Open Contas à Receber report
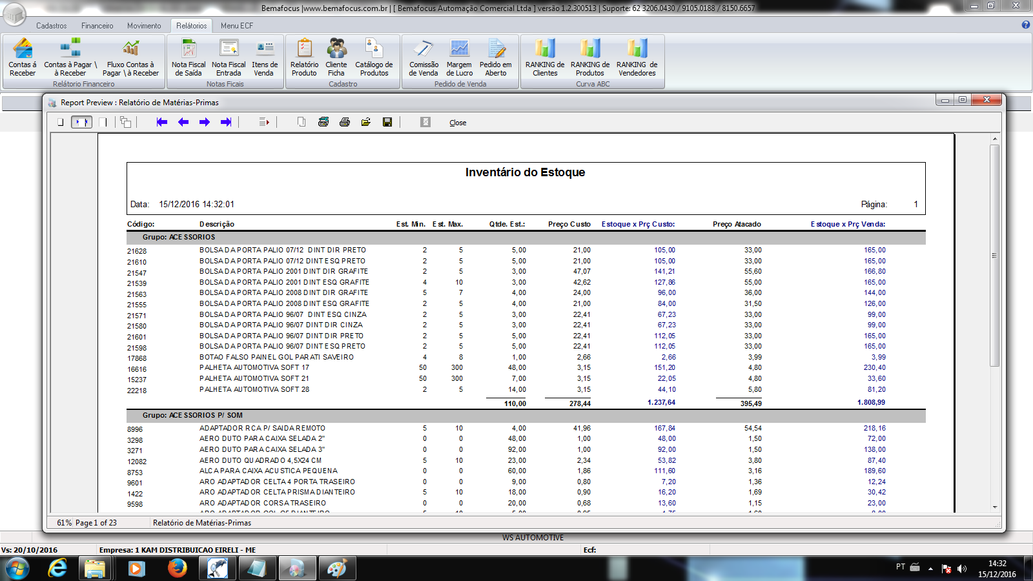1033x581 pixels. [23, 57]
